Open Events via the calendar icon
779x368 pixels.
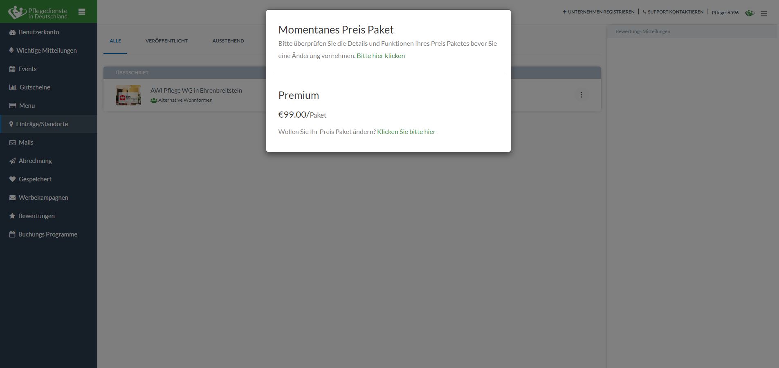(12, 69)
